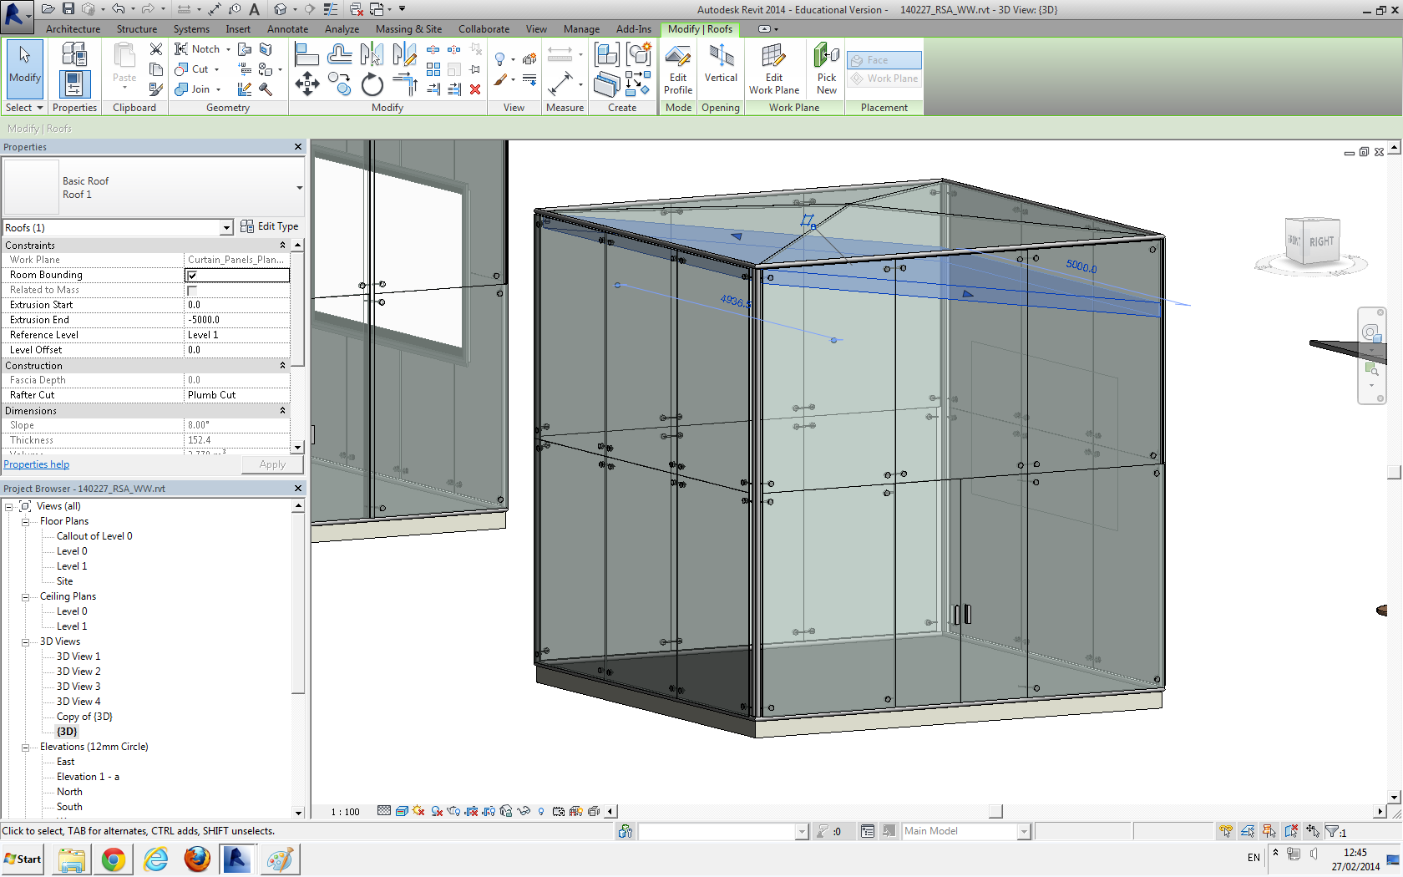Toggle Sun Path in view control bar
The width and height of the screenshot is (1403, 877).
point(419,811)
